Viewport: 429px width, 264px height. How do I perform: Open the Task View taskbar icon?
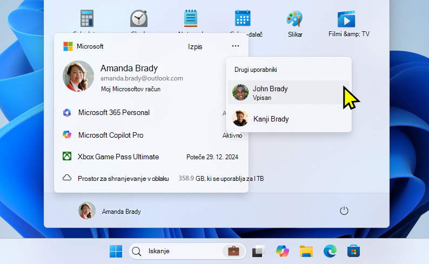point(259,251)
